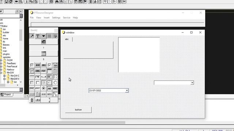
Task: Click the H icon in top toolbar
Action: (124, 1)
